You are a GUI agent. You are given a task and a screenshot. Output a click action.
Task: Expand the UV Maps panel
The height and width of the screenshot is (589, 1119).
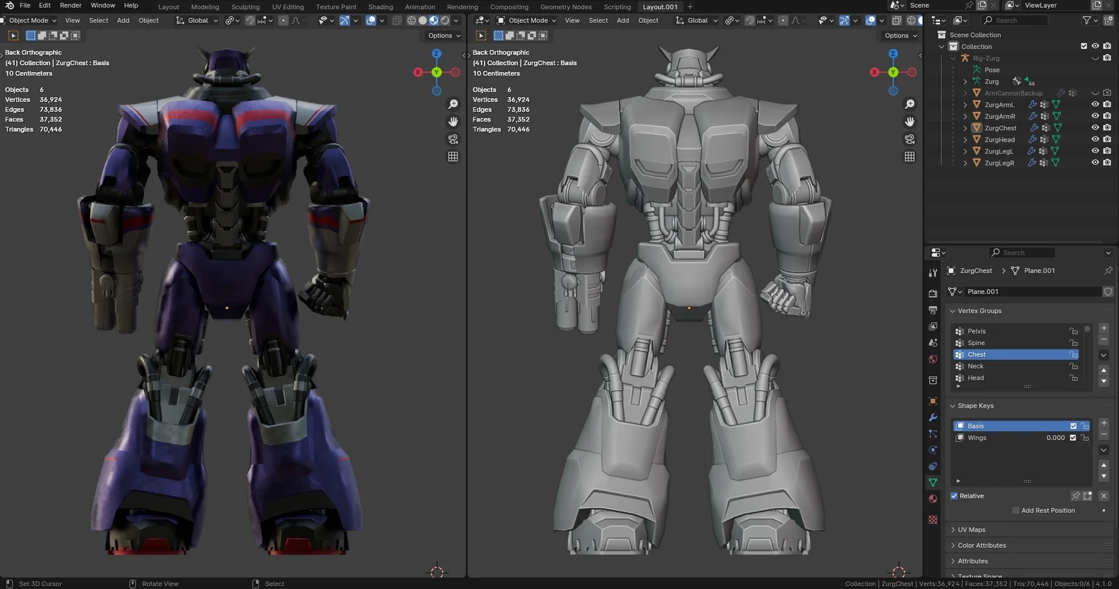click(971, 530)
